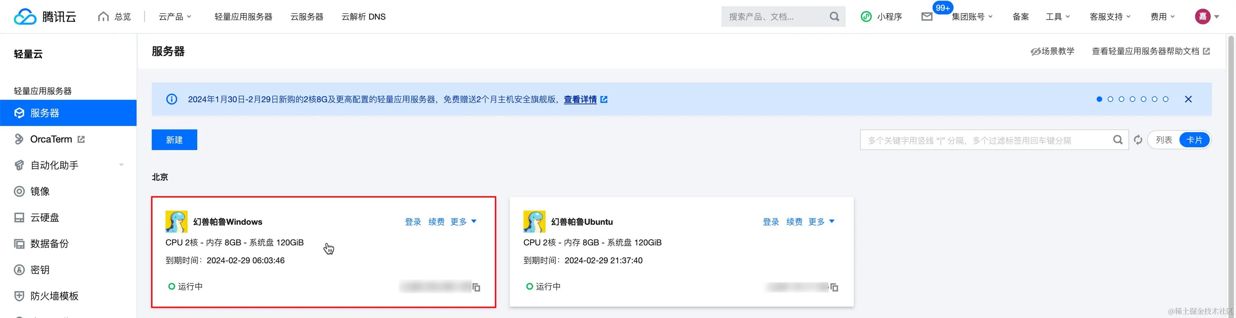Click the 新建 create button
This screenshot has width=1236, height=318.
click(x=174, y=140)
